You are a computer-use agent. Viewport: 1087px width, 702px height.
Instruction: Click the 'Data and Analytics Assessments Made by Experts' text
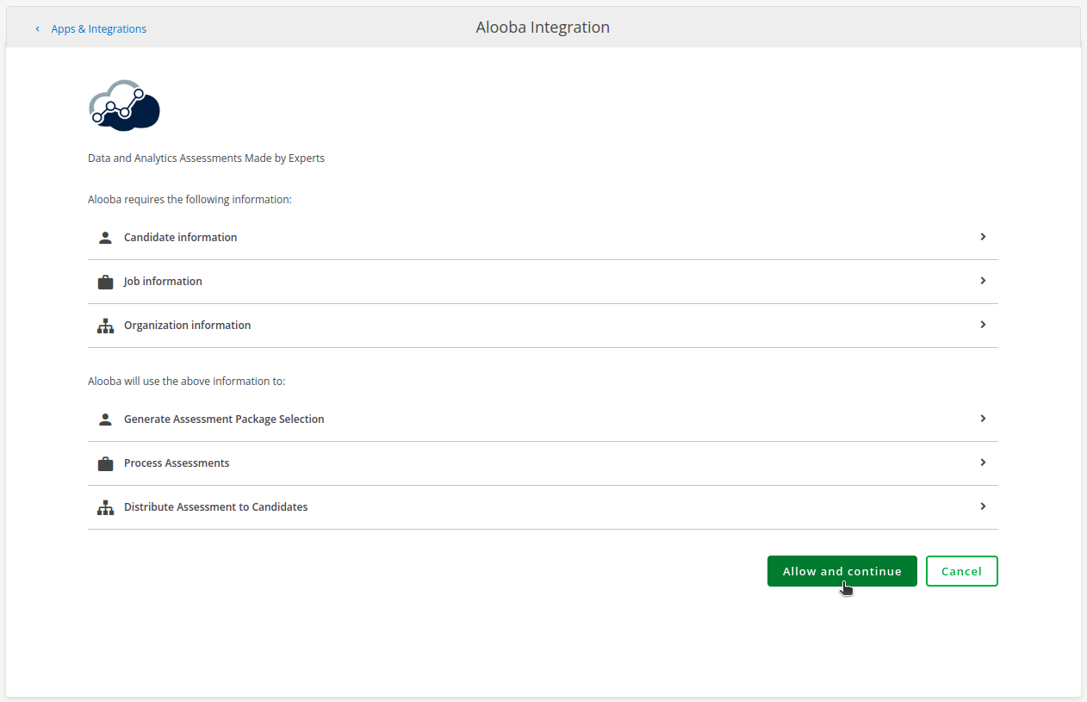[206, 158]
